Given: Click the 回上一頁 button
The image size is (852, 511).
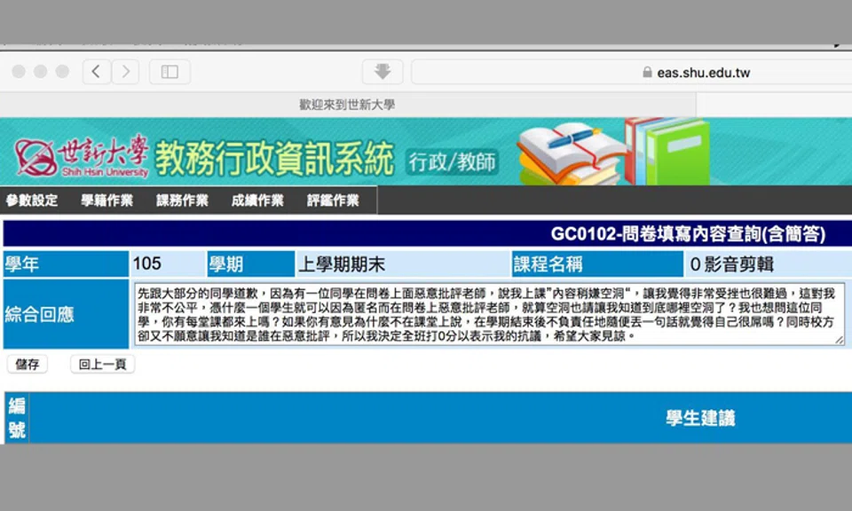Looking at the screenshot, I should click(103, 365).
